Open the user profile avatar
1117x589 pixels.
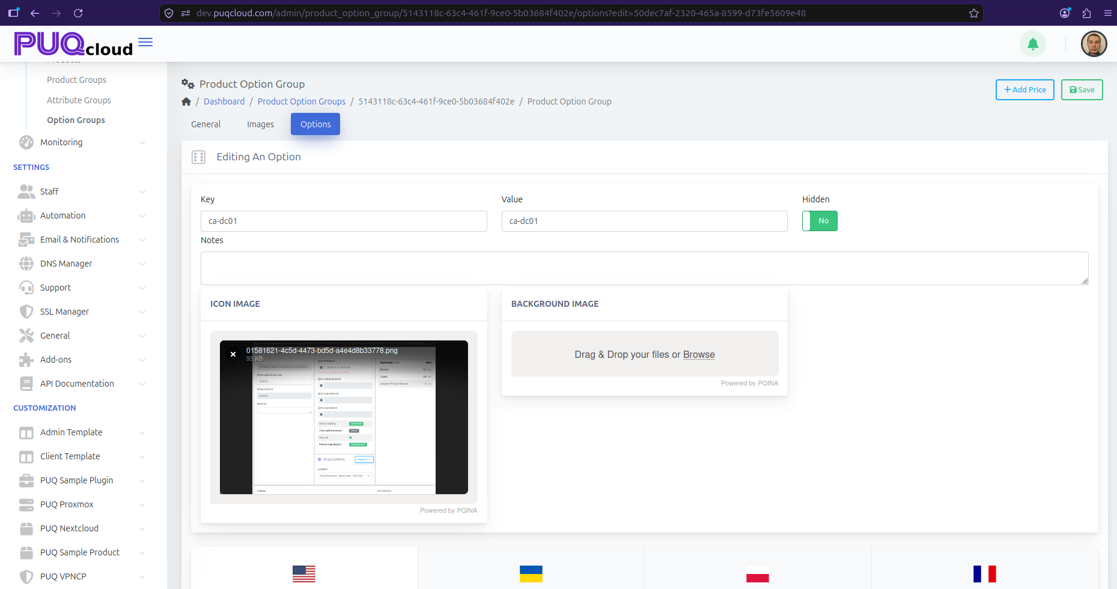point(1094,44)
